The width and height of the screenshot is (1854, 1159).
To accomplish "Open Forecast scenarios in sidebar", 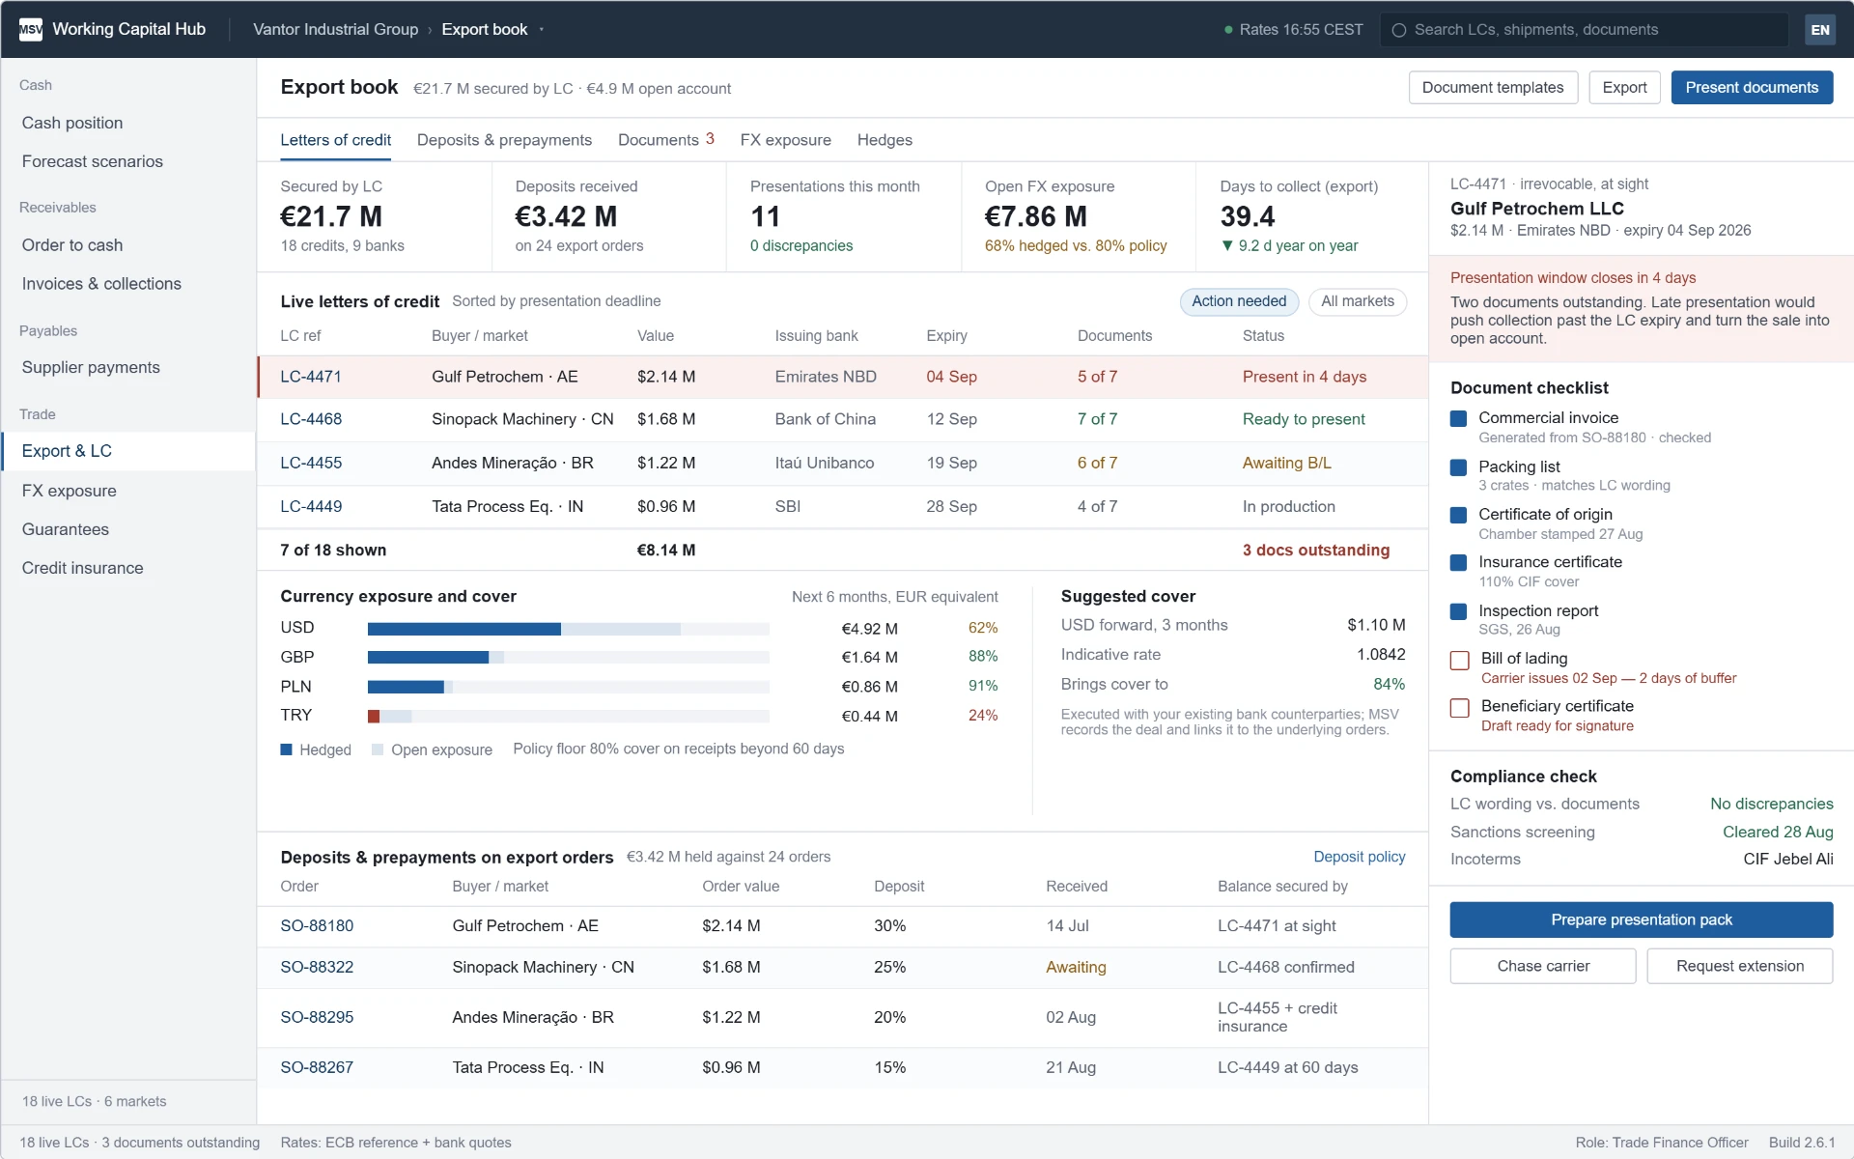I will 128,161.
